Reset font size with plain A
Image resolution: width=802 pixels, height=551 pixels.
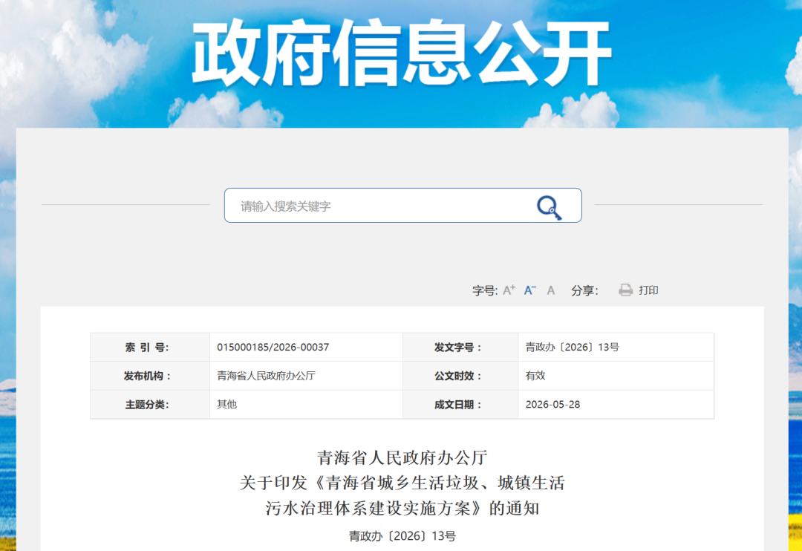tap(551, 290)
